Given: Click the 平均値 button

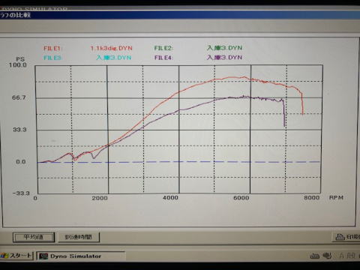Looking at the screenshot, I should pos(34,237).
